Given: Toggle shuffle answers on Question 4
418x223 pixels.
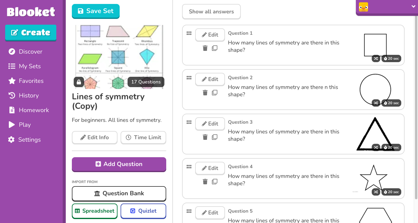Looking at the screenshot, I should tap(376, 192).
